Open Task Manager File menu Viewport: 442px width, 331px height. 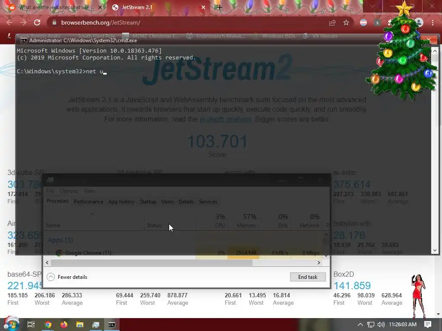50,191
